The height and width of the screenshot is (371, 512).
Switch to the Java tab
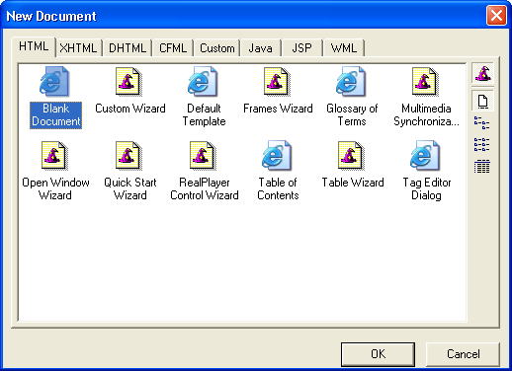pyautogui.click(x=260, y=48)
